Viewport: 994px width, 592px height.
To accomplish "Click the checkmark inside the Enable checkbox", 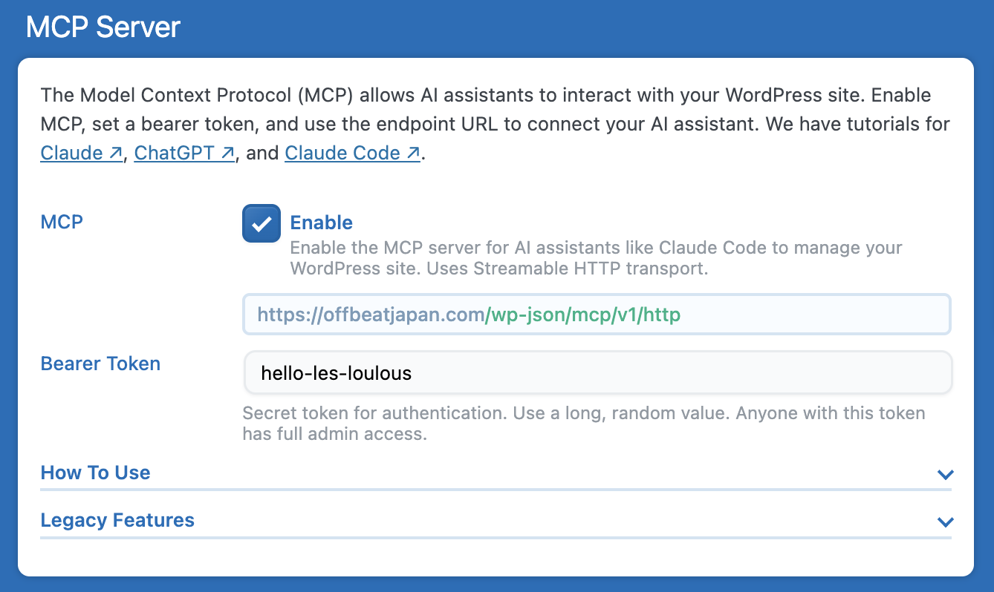I will pyautogui.click(x=261, y=223).
